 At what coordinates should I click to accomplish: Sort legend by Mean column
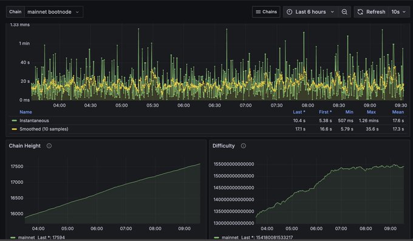tap(398, 112)
